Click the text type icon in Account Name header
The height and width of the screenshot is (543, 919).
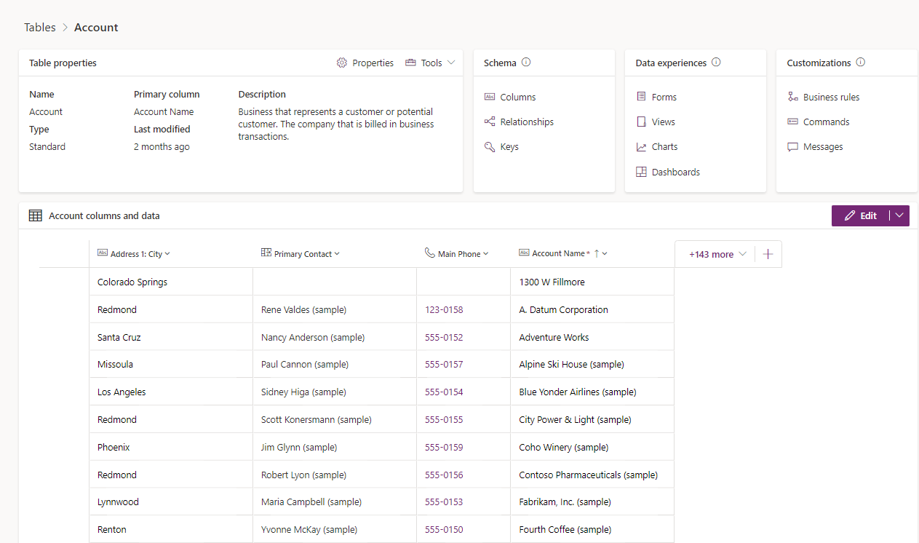pyautogui.click(x=524, y=253)
